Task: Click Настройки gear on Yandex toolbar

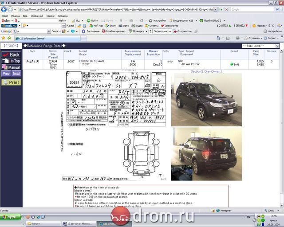Action: (x=157, y=20)
